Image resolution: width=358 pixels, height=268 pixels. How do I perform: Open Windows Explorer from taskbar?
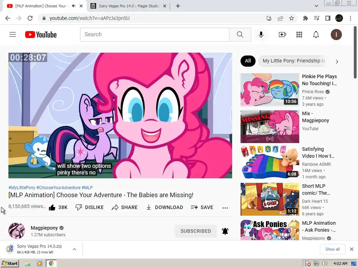click(28, 264)
